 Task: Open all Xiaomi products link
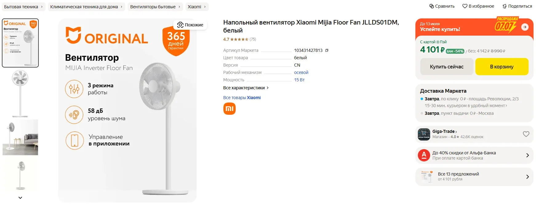coord(242,98)
